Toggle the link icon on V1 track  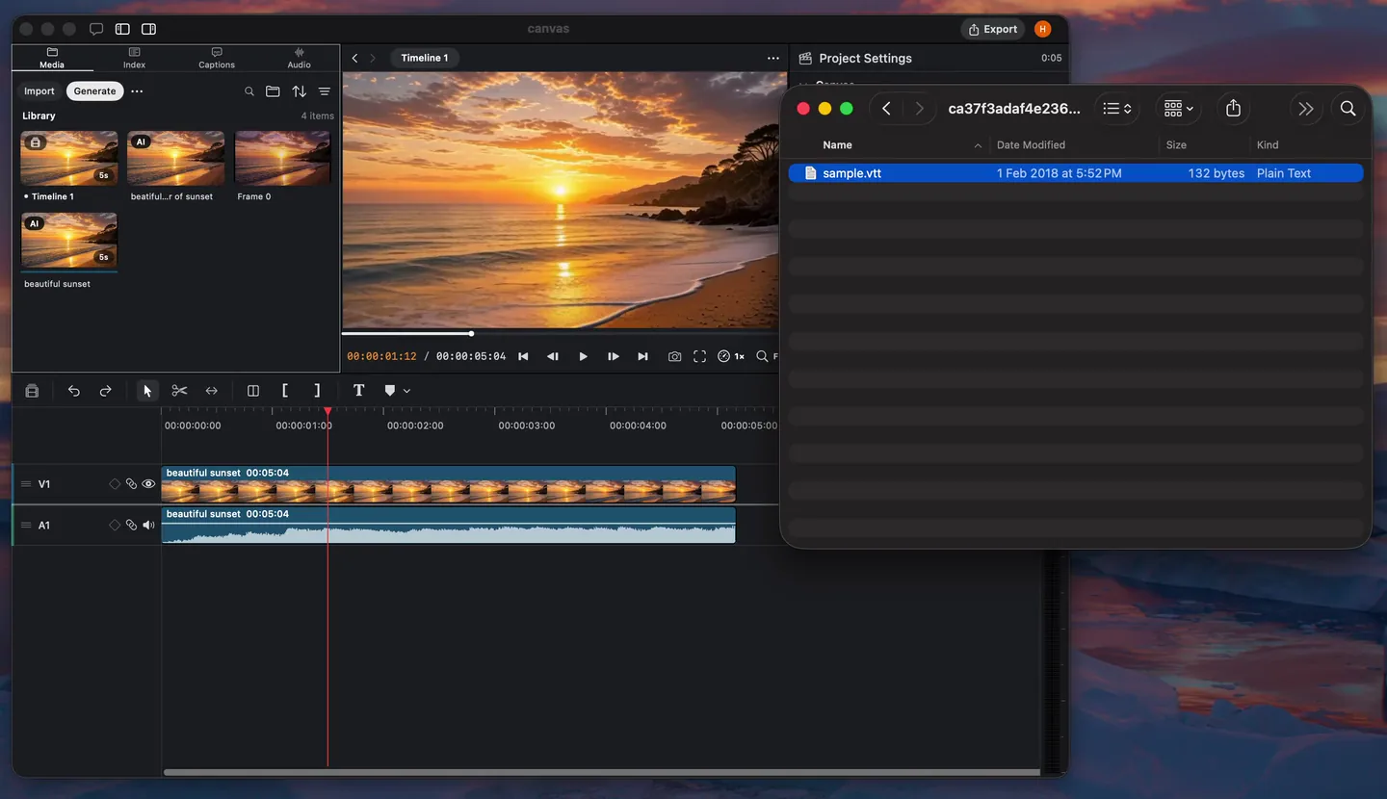132,484
